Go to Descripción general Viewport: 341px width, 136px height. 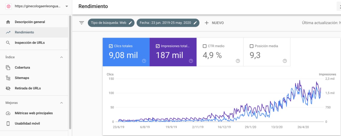[30, 22]
